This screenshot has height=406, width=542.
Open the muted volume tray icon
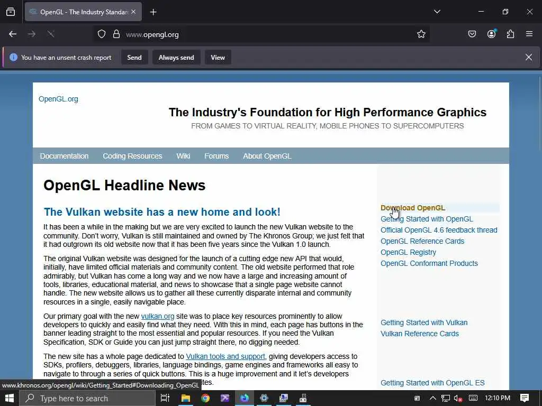tap(458, 399)
